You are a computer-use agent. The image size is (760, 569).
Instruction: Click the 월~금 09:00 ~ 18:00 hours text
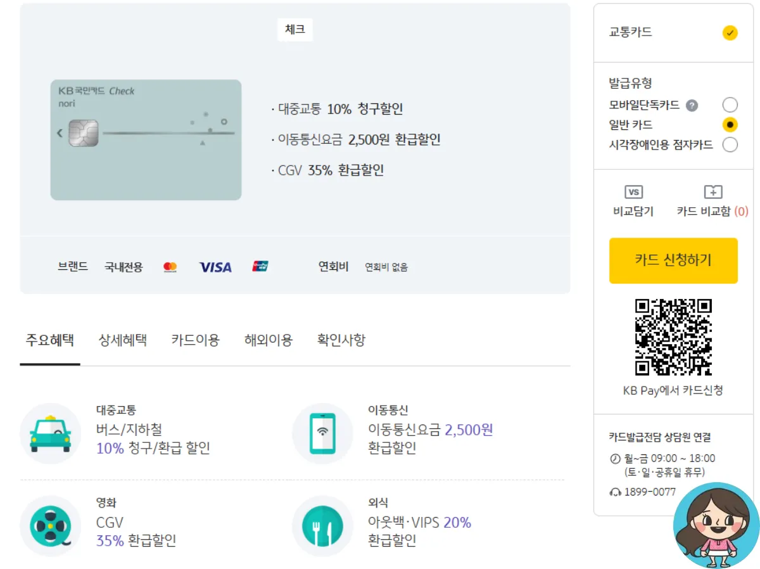(x=669, y=459)
